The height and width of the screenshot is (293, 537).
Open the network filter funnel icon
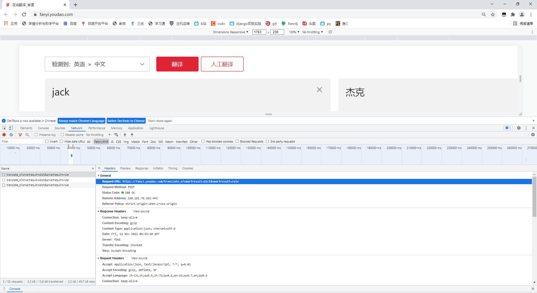(20, 135)
